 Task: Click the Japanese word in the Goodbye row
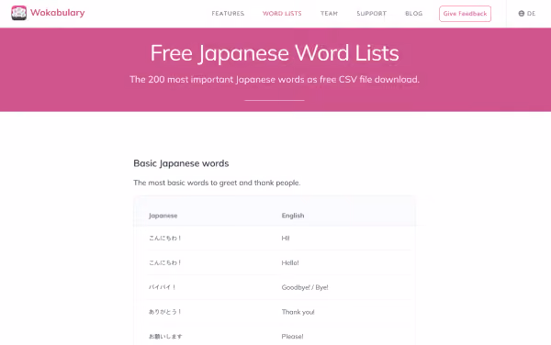pyautogui.click(x=162, y=287)
